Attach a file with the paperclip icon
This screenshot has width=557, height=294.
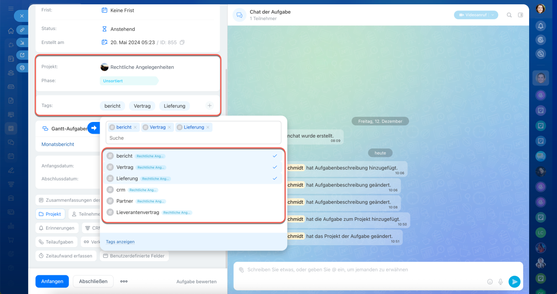pyautogui.click(x=241, y=270)
